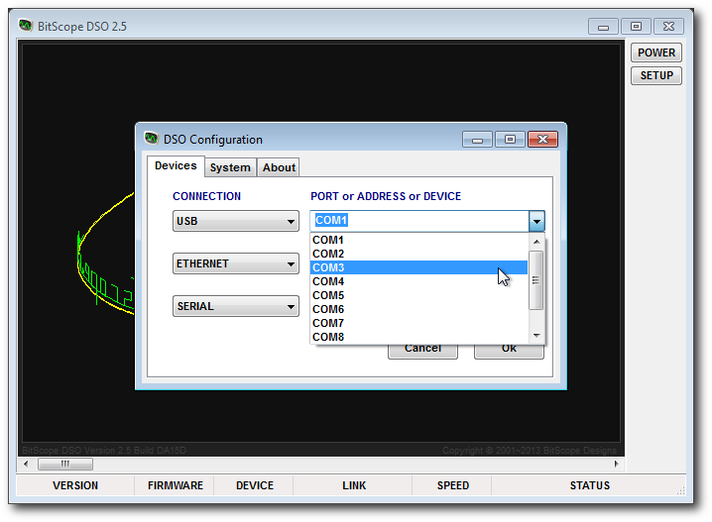Open the About tab
Viewport: 712px width, 522px height.
(279, 167)
